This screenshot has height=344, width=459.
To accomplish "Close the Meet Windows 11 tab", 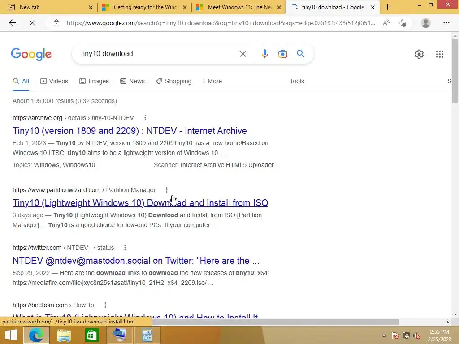I will [x=279, y=7].
